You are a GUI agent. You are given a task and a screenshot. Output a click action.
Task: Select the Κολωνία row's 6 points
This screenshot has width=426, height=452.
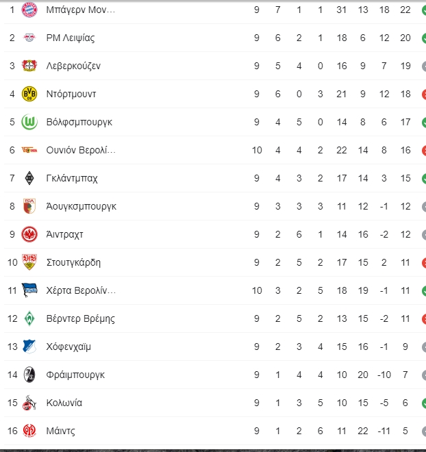(405, 403)
